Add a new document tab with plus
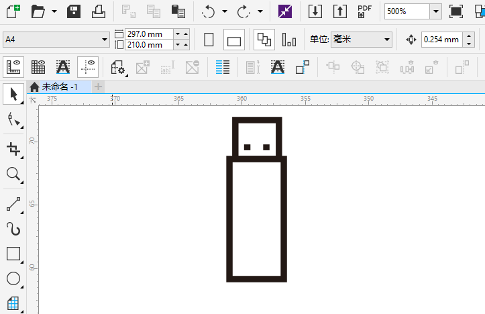 [99, 87]
